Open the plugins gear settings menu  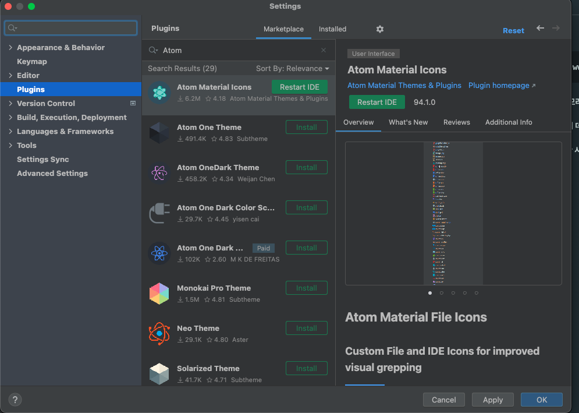point(379,29)
